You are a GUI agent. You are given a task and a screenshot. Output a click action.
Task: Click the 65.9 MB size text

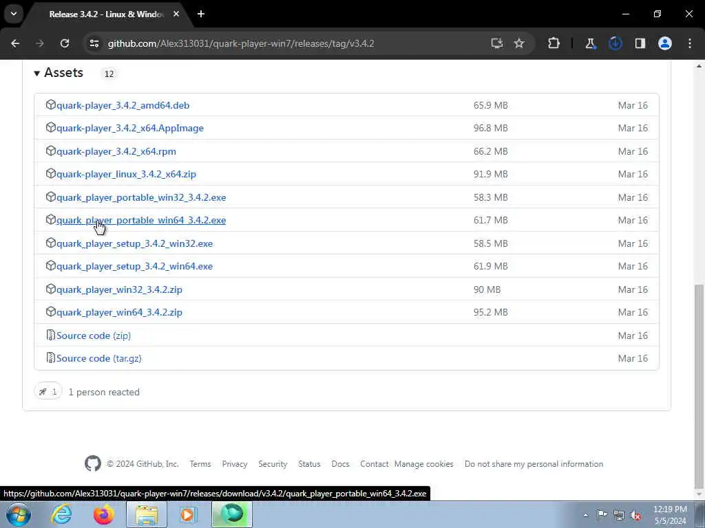click(490, 105)
